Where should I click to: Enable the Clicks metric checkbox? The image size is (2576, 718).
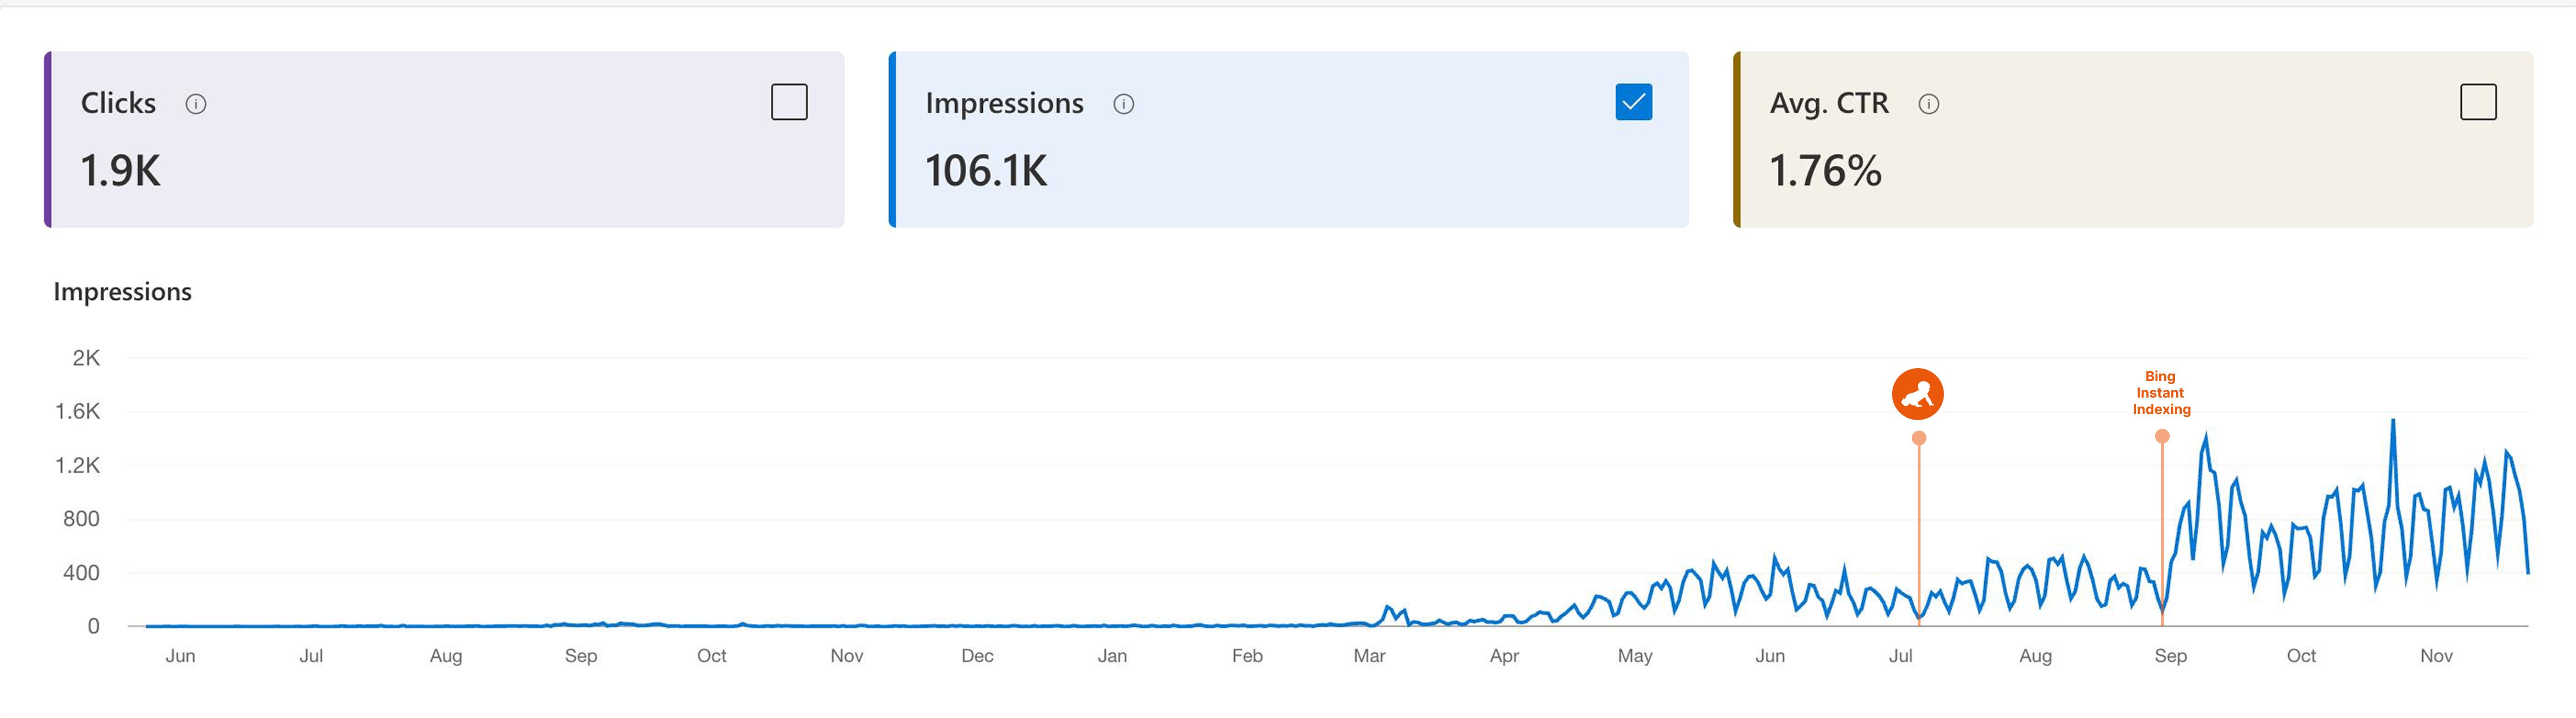(788, 101)
